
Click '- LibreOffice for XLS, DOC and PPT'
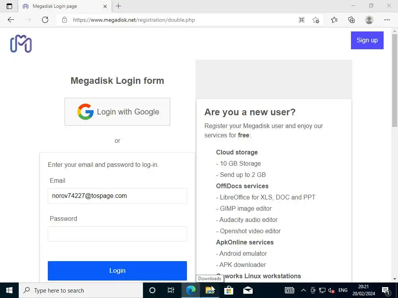pos(266,197)
